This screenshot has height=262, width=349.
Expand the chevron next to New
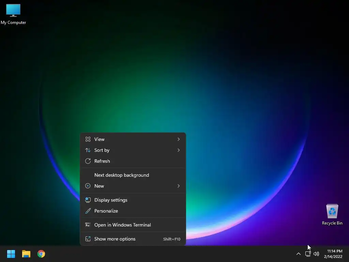pos(179,186)
